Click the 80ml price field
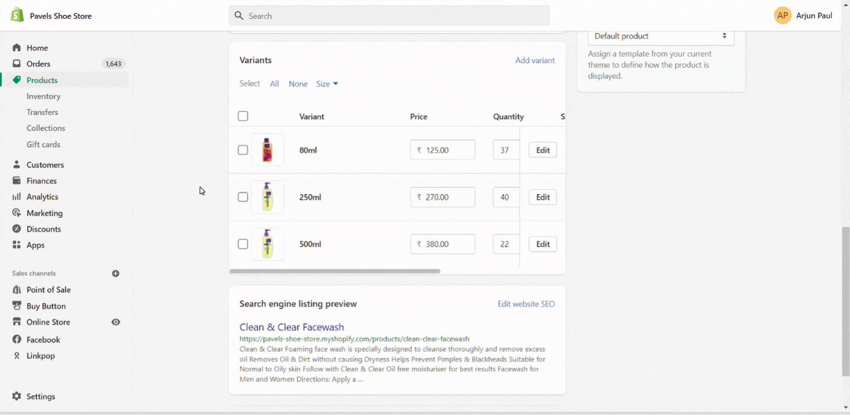Screen dimensions: 850x415 point(443,150)
